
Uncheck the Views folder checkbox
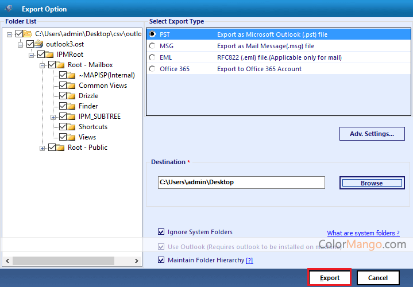pos(63,137)
